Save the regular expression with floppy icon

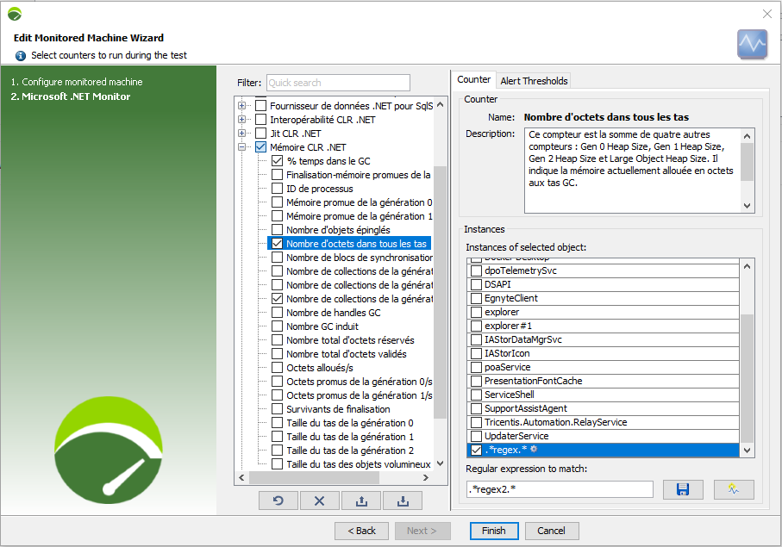tap(683, 489)
